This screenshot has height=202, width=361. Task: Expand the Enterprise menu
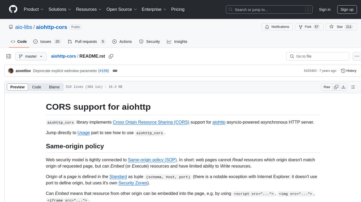154,9
